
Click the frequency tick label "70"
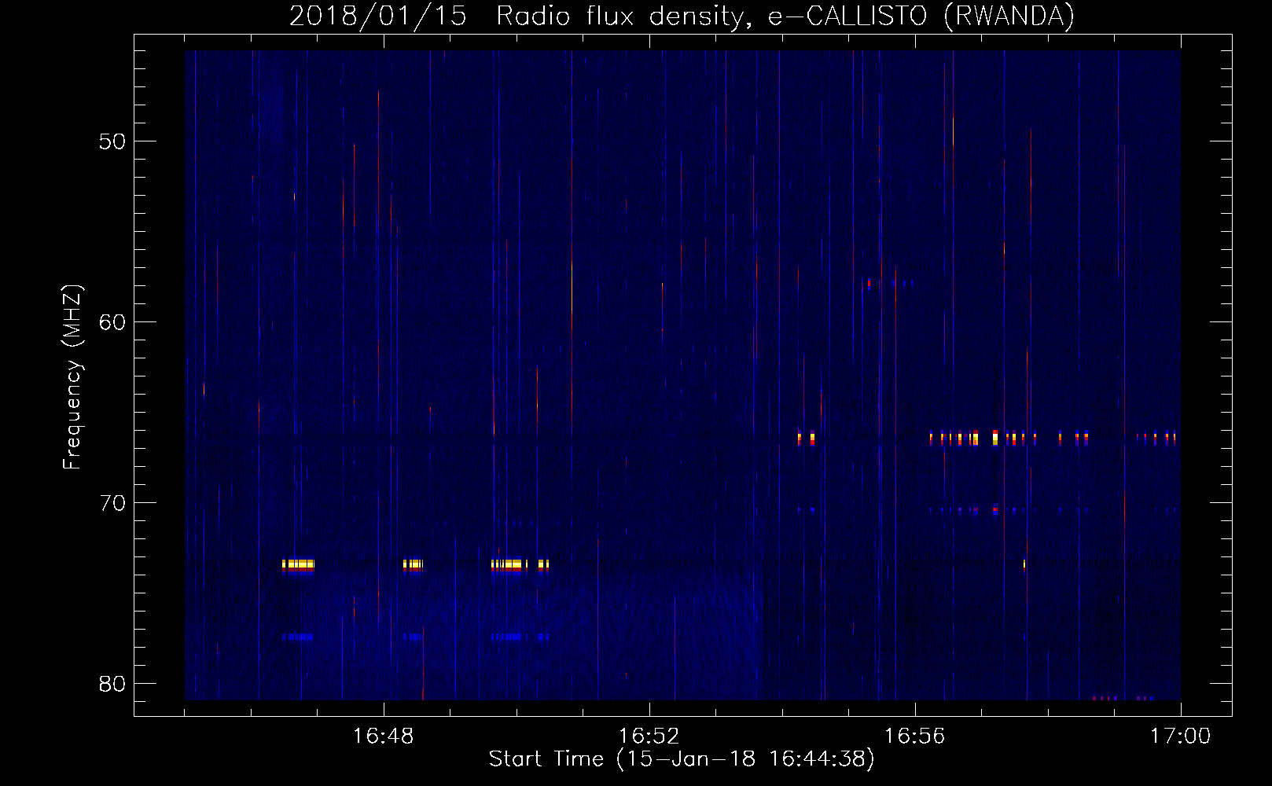tap(112, 503)
